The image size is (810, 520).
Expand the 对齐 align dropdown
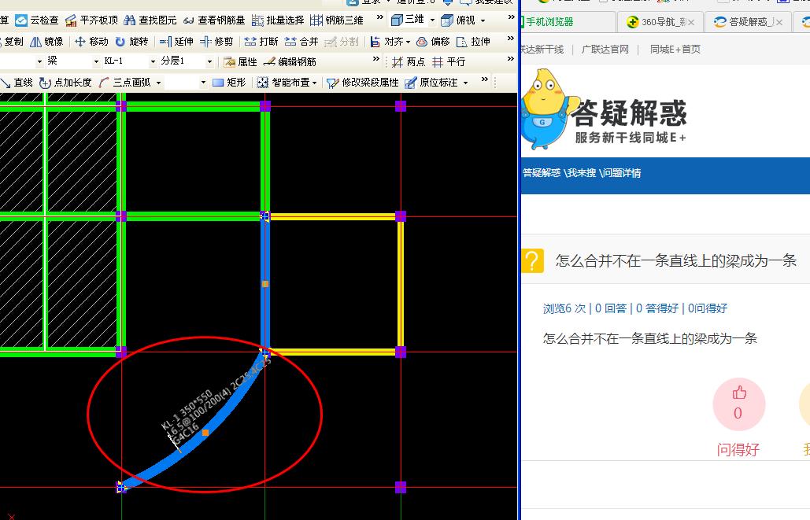(x=408, y=42)
